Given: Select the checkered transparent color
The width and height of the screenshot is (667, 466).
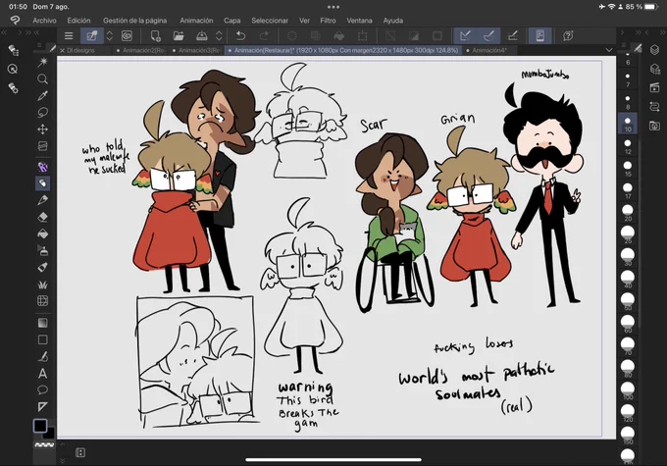Looking at the screenshot, I should point(44,444).
